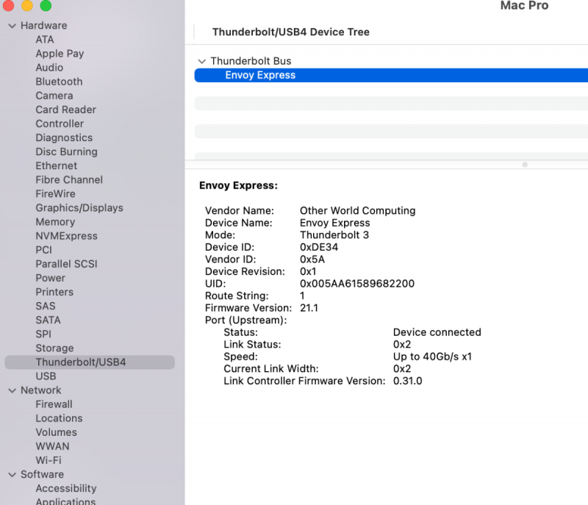
Task: Collapse the Network section in sidebar
Action: click(x=12, y=390)
